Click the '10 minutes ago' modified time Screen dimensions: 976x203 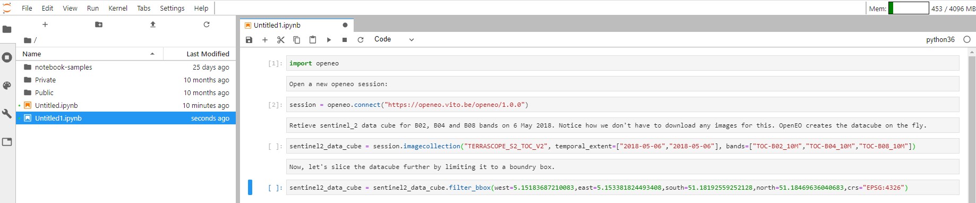point(206,106)
